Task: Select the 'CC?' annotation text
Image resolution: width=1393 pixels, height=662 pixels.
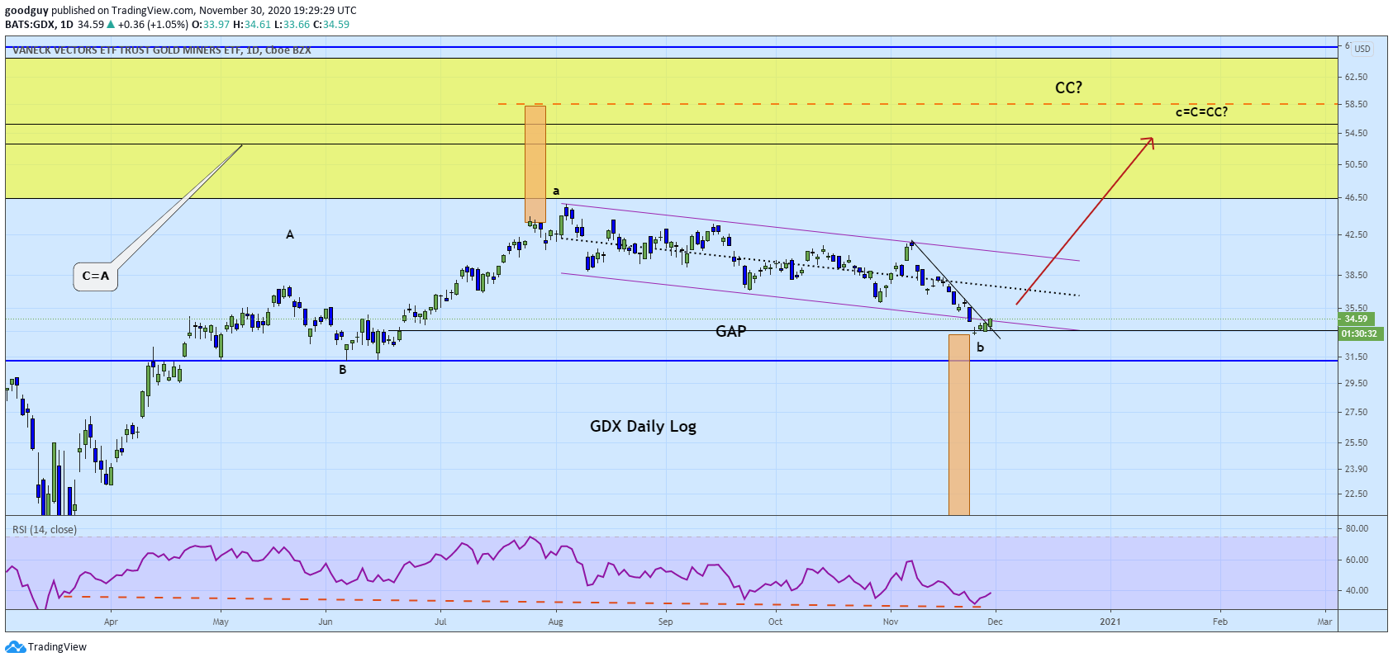Action: [x=1068, y=87]
